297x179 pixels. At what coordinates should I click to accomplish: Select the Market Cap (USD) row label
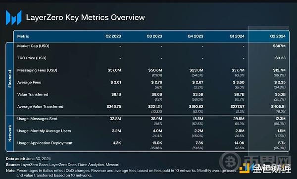pos(33,46)
